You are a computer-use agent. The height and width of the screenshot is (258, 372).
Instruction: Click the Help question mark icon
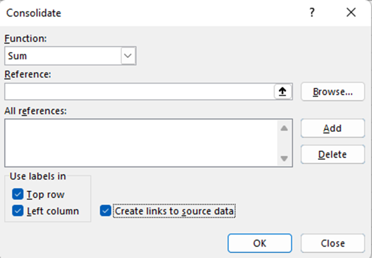point(312,13)
